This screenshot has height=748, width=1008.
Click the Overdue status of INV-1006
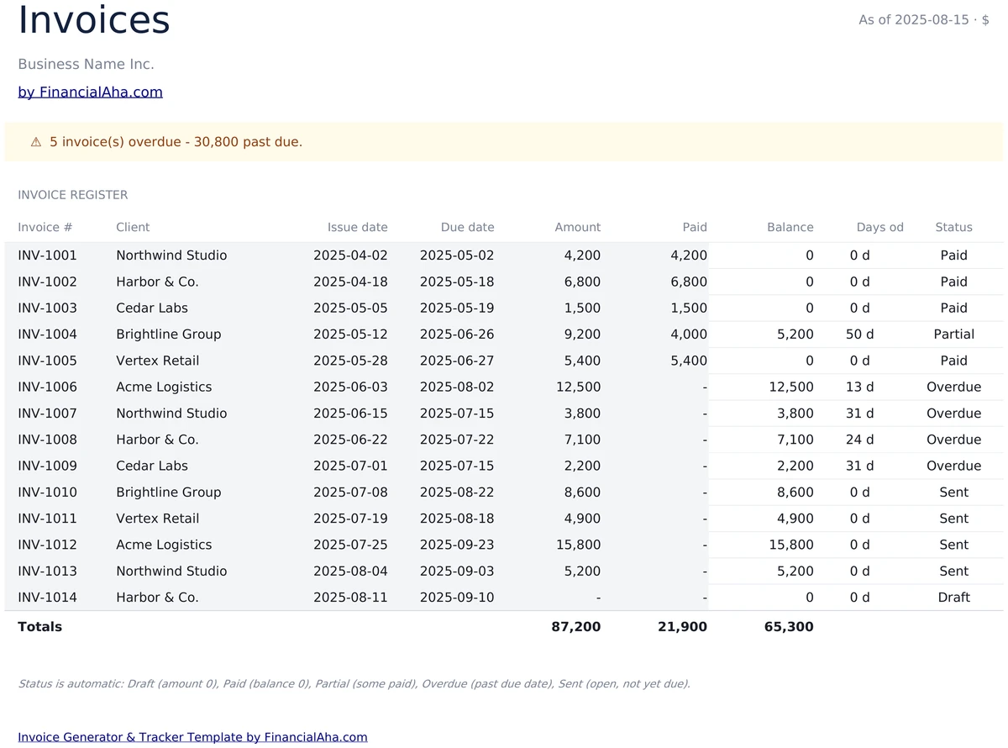[954, 387]
